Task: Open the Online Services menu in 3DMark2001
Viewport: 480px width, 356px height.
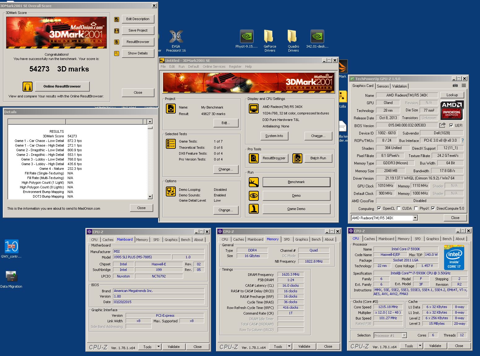Action: tap(214, 66)
